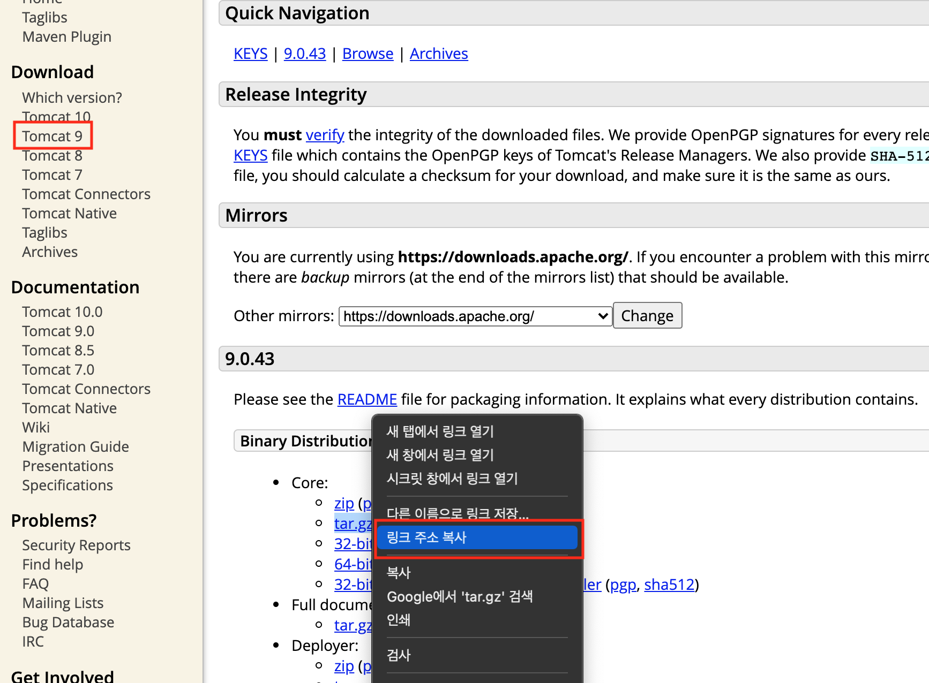Open the Find help link
929x683 pixels.
tap(53, 564)
